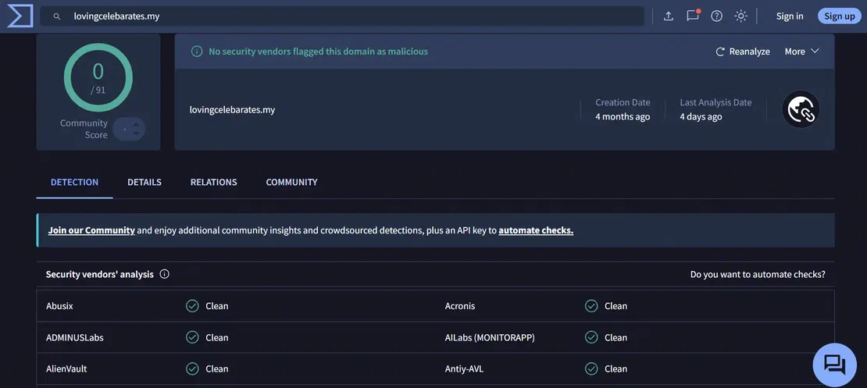Switch to the RELATIONS tab
Screen dimensions: 867x388
click(x=213, y=182)
